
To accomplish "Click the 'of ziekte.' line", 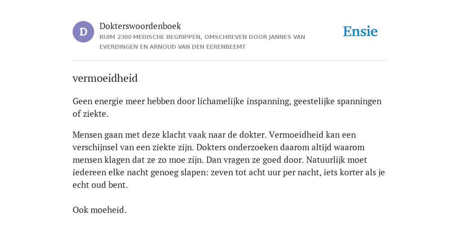I will 91,114.
